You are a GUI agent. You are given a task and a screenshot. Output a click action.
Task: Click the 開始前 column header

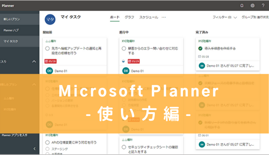pyautogui.click(x=47, y=32)
